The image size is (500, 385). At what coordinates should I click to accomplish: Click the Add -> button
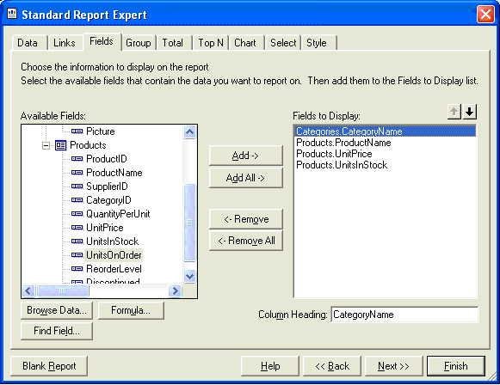pos(245,156)
